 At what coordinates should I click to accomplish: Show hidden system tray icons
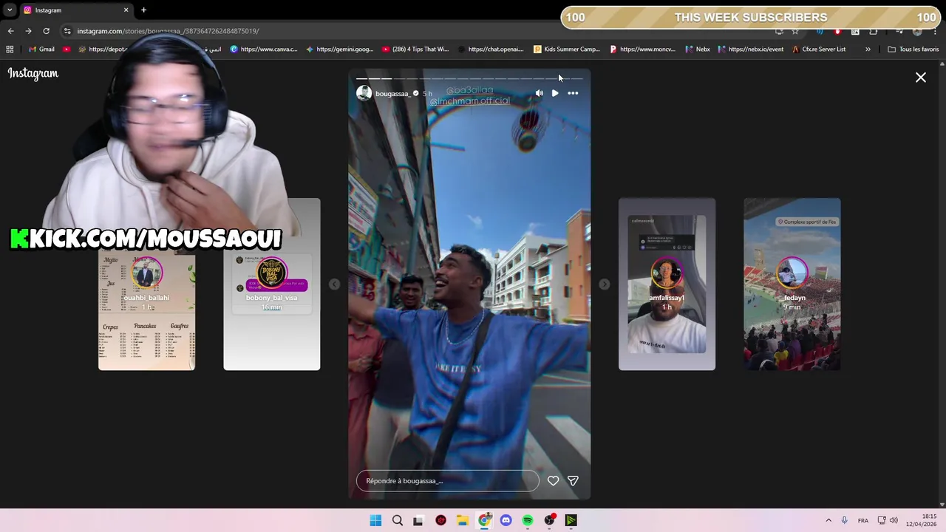tap(828, 520)
